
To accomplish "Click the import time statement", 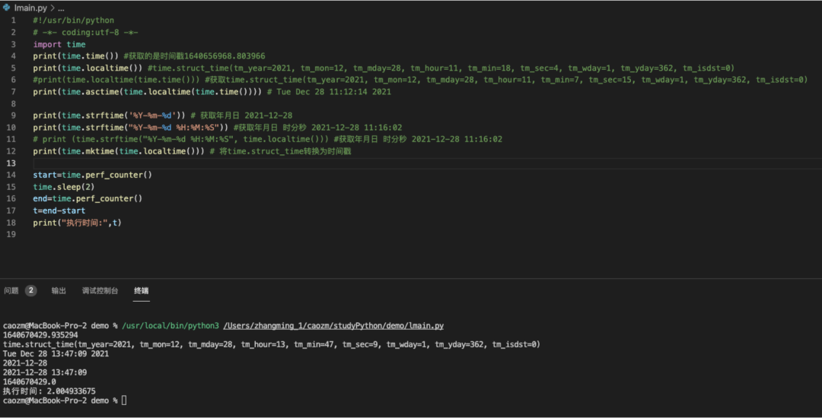I will 59,45.
